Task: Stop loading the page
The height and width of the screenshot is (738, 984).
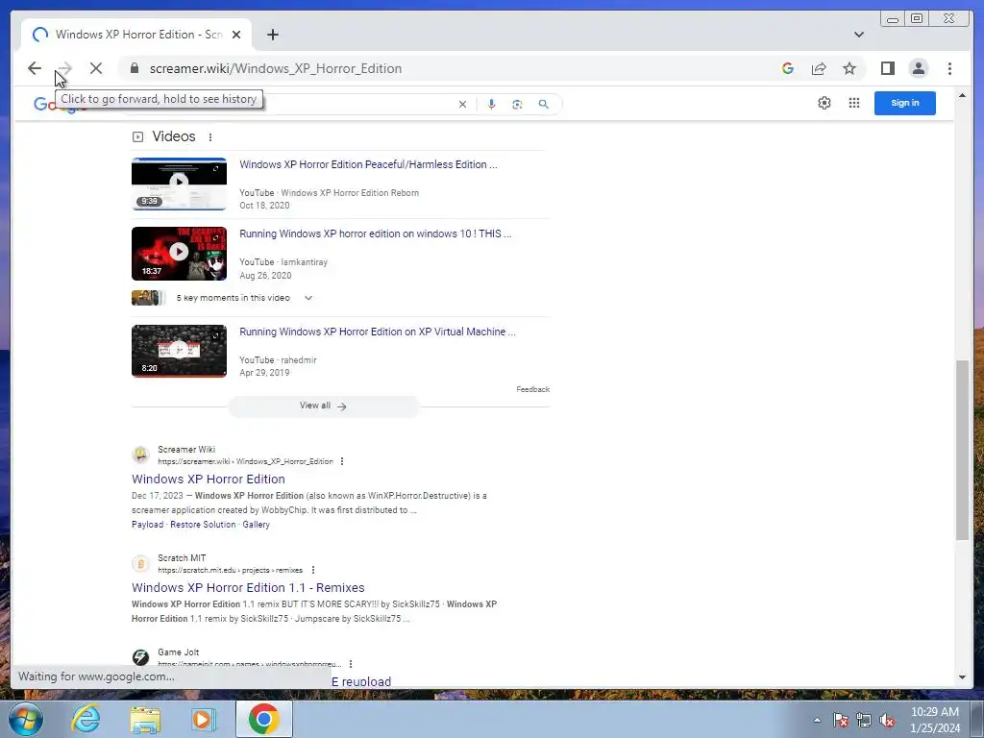Action: point(96,68)
